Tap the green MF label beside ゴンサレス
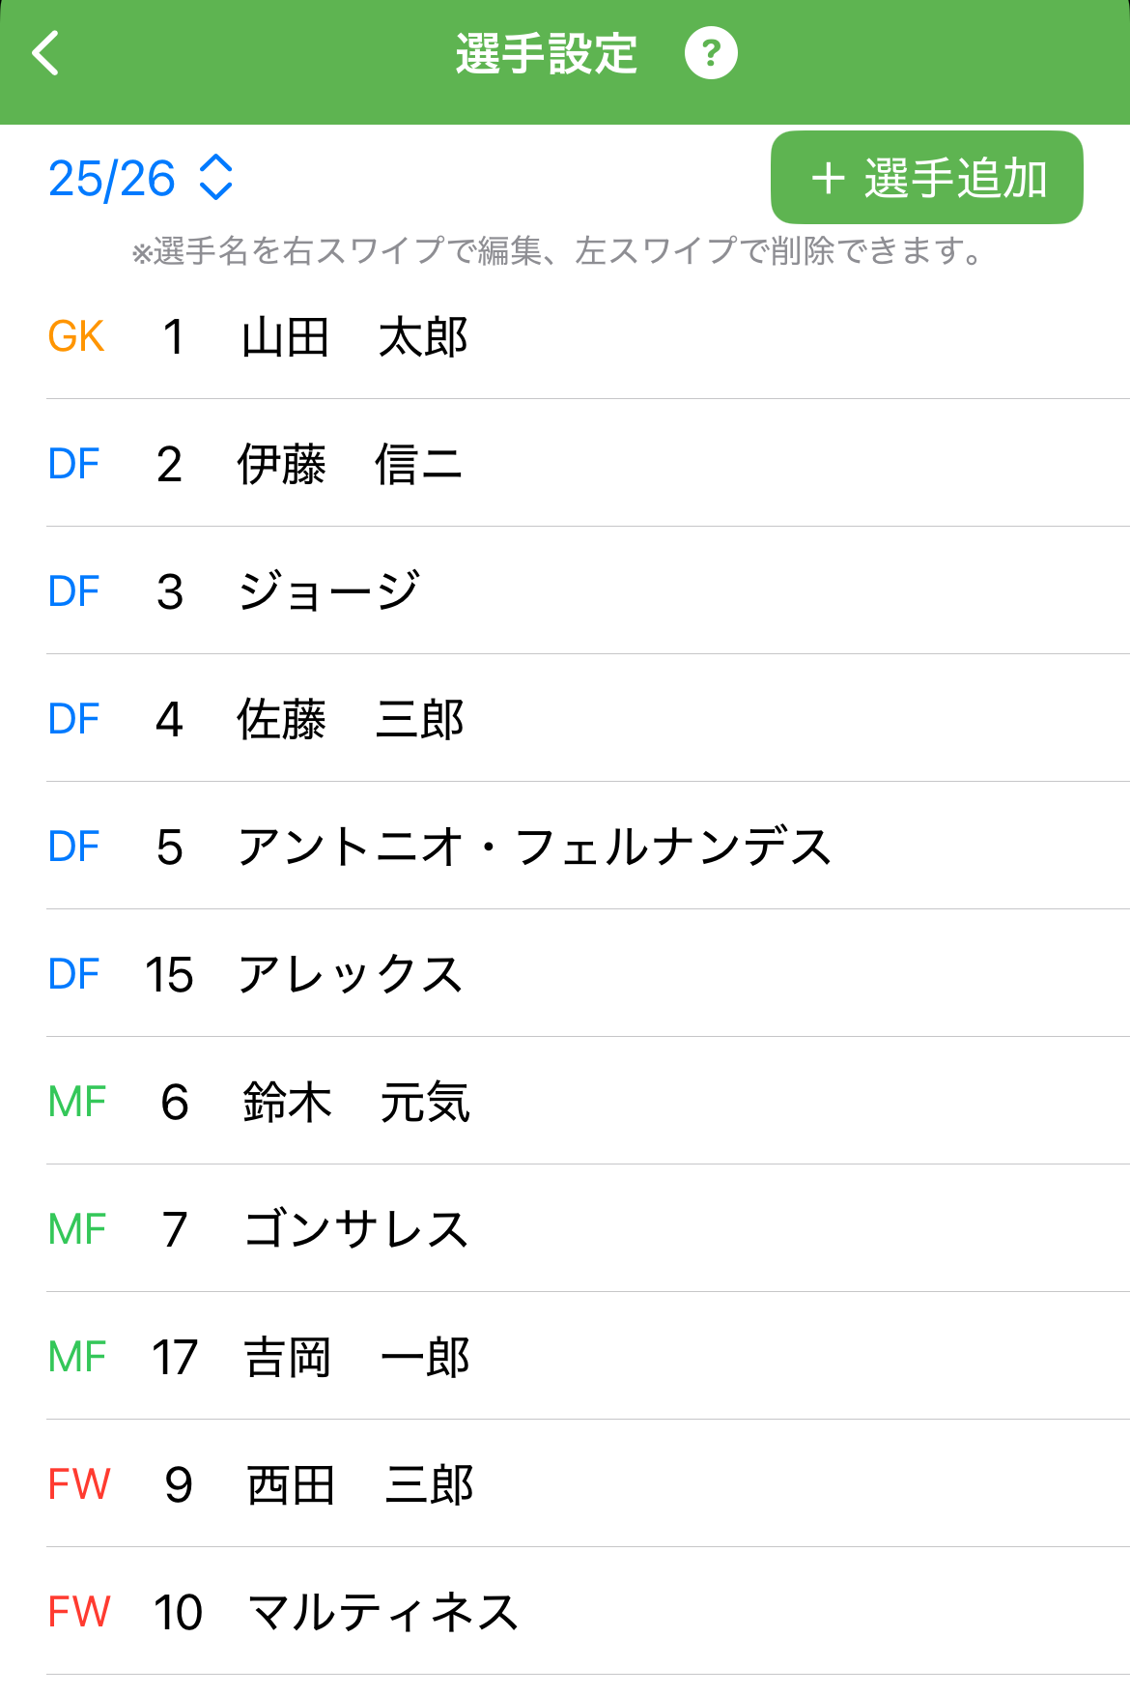The image size is (1130, 1696). (77, 1230)
